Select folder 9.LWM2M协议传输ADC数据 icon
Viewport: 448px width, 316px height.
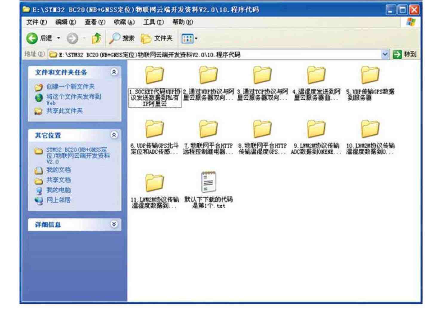tap(316, 129)
